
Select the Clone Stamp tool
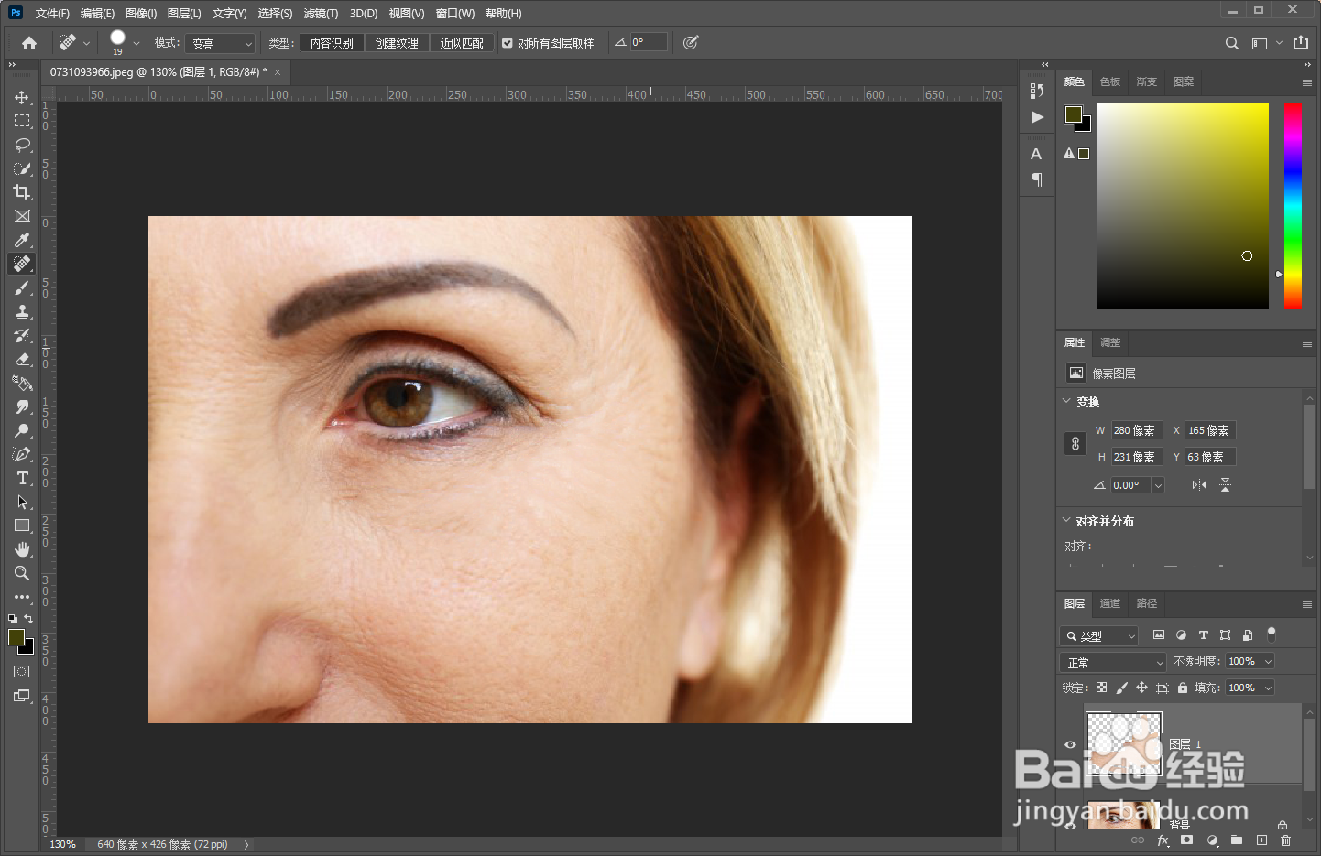click(22, 311)
